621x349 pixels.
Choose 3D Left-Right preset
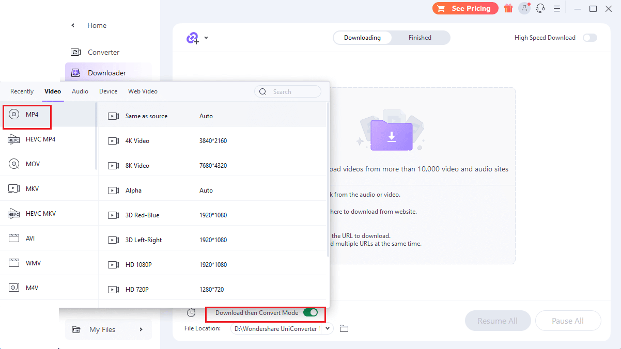212,240
